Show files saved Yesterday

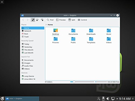tap(33, 47)
